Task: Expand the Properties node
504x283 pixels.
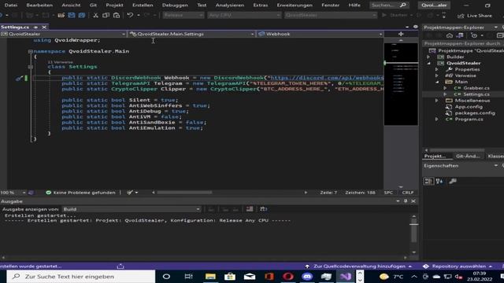Action: [x=436, y=69]
